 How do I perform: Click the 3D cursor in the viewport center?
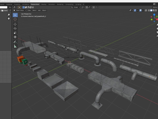pos(69,62)
